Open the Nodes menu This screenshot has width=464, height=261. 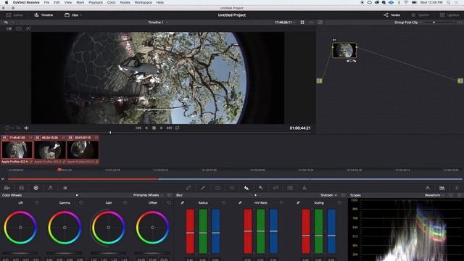[x=125, y=2]
